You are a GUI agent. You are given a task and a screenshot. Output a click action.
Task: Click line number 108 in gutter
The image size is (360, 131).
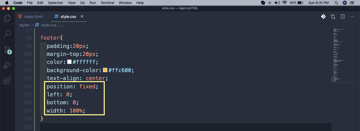click(27, 119)
